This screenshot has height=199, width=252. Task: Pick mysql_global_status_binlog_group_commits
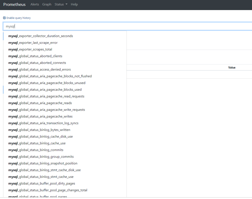65,157
